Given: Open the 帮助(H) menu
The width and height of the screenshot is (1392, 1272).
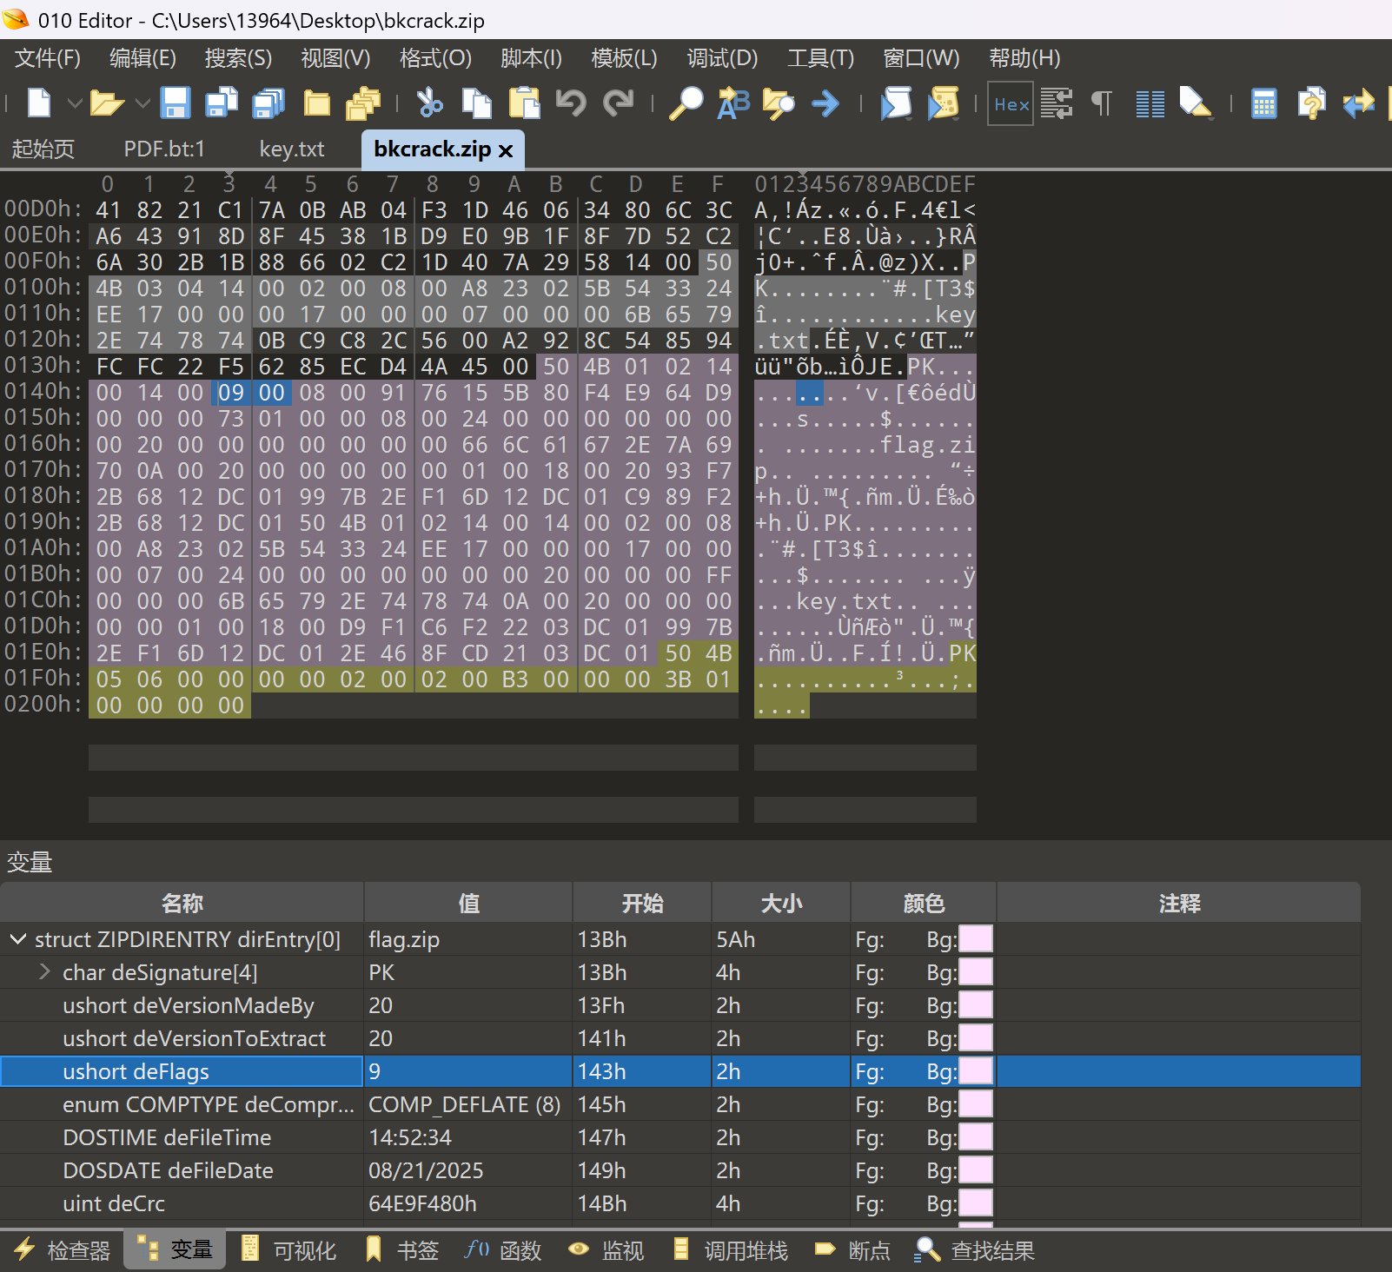Looking at the screenshot, I should point(1024,58).
